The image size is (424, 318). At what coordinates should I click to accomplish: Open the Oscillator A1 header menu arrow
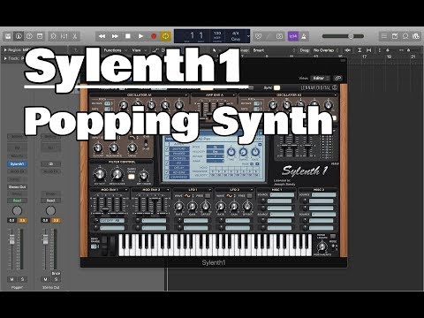click(x=186, y=95)
